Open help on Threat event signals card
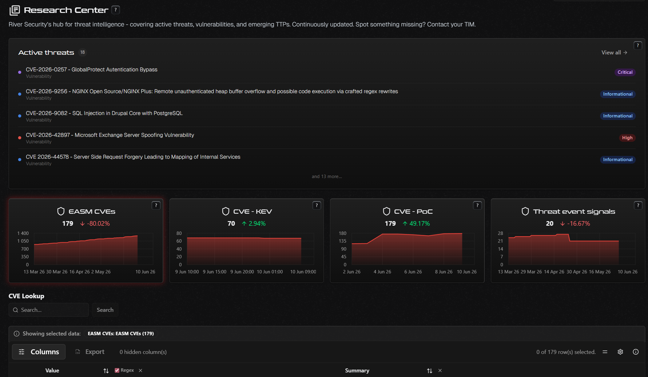Viewport: 648px width, 377px height. 638,205
